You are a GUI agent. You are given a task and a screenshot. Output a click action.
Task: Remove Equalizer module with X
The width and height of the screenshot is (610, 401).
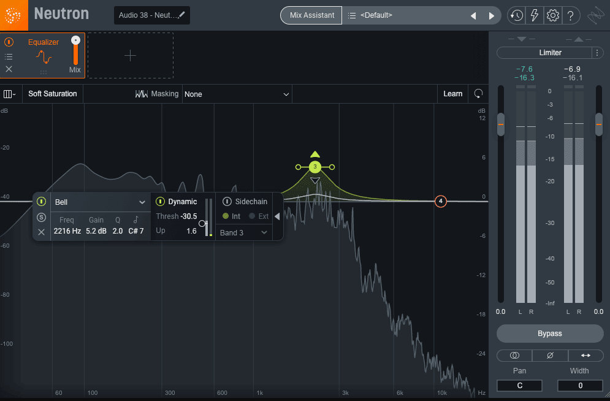(9, 69)
